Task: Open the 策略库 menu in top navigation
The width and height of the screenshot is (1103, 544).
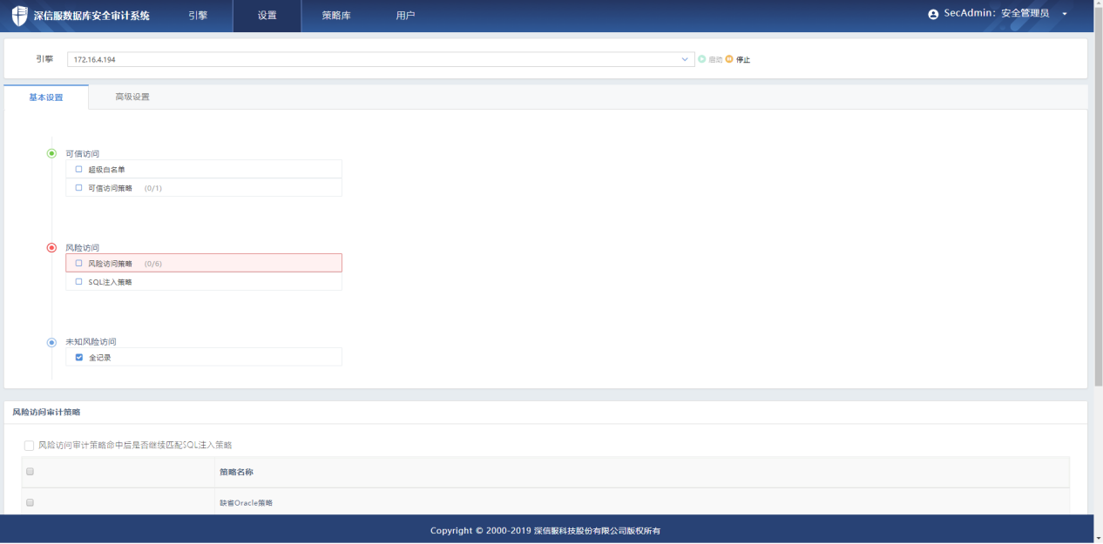Action: click(x=335, y=16)
